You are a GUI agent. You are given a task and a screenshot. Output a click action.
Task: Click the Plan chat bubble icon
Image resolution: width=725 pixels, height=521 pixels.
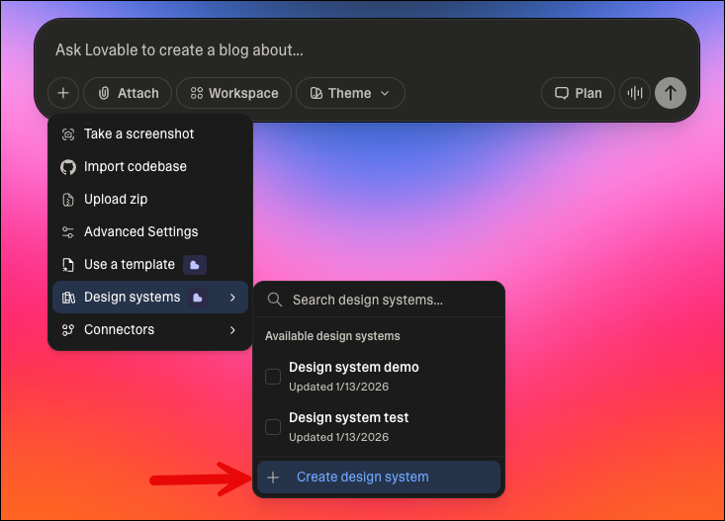coord(562,93)
